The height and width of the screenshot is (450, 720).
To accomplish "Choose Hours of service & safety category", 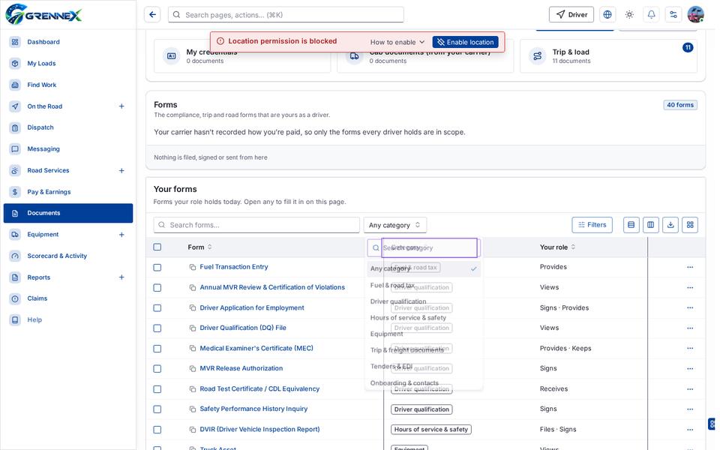I will (x=408, y=318).
